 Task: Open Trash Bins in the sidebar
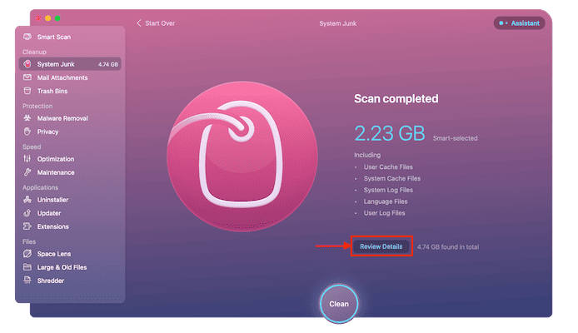pos(52,91)
